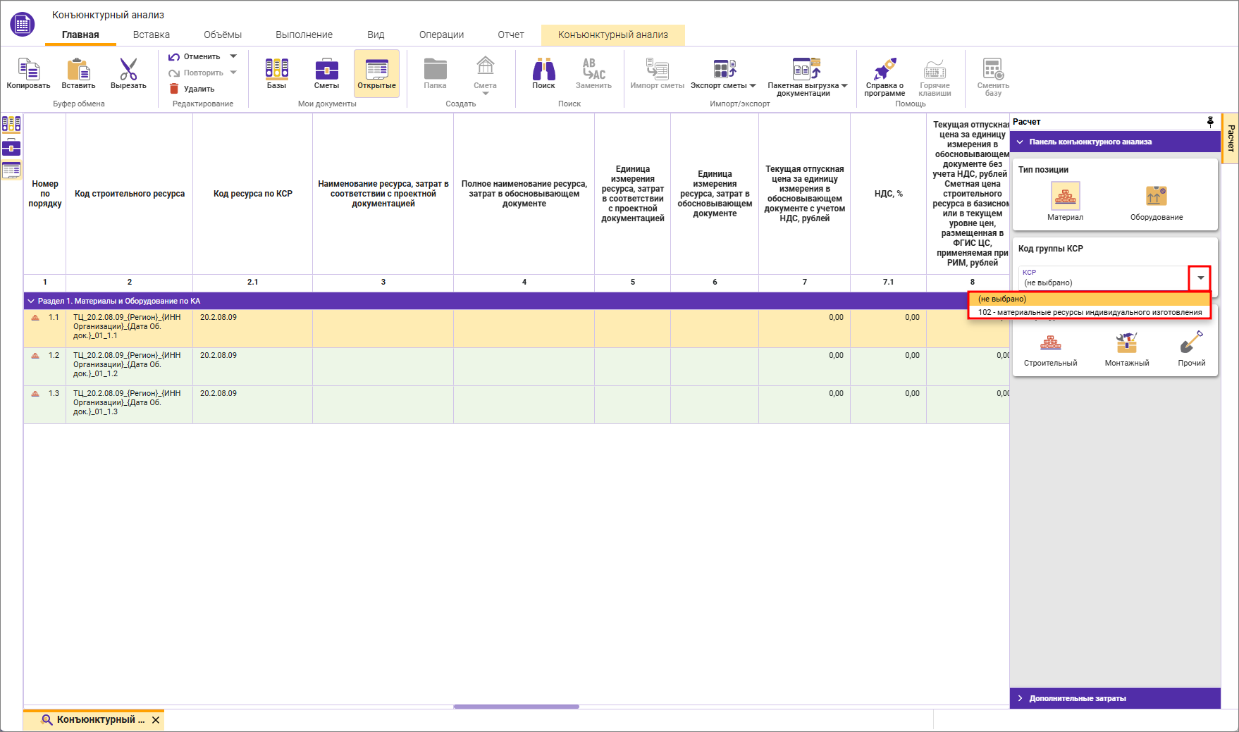Close the Конъюнктурный document tab at bottom
1239x732 pixels.
(156, 720)
